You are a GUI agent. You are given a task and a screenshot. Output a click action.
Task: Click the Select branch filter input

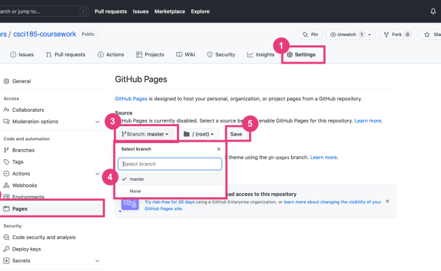[170, 164]
